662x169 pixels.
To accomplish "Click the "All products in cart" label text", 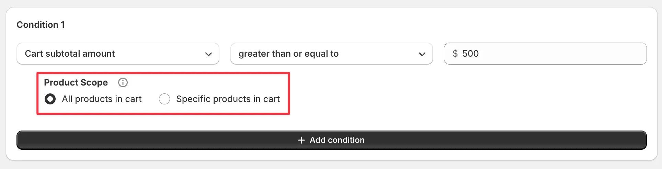I will 102,99.
